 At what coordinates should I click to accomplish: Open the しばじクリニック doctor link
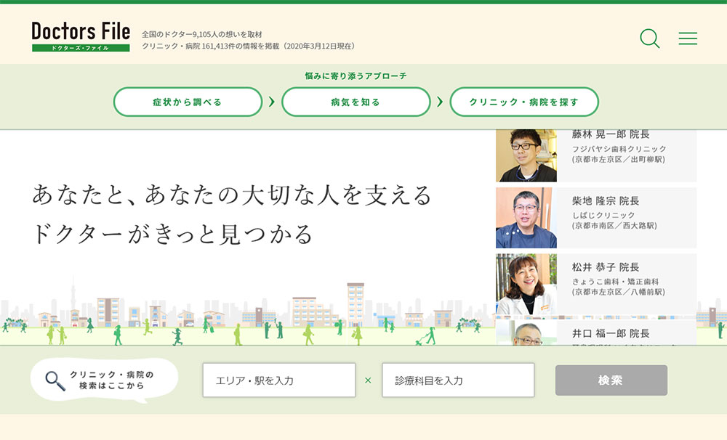[x=603, y=215]
